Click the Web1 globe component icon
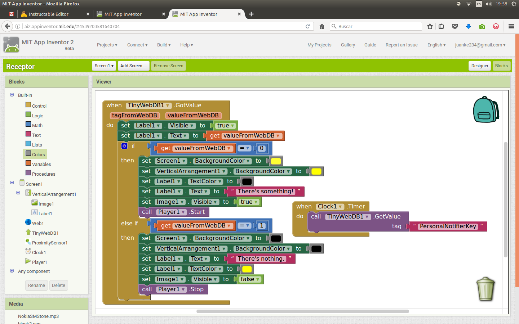The width and height of the screenshot is (519, 324). (x=28, y=222)
